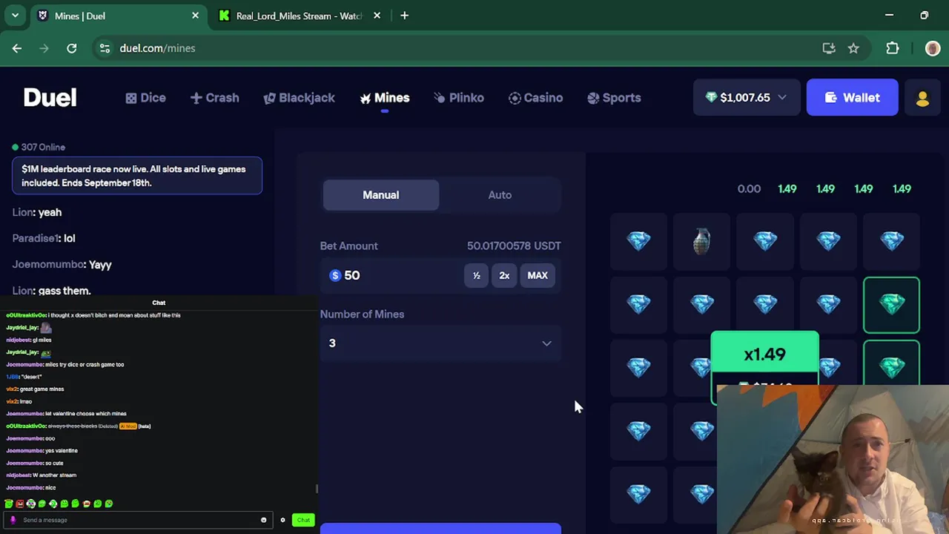Reload the page
The width and height of the screenshot is (949, 534).
(x=72, y=48)
